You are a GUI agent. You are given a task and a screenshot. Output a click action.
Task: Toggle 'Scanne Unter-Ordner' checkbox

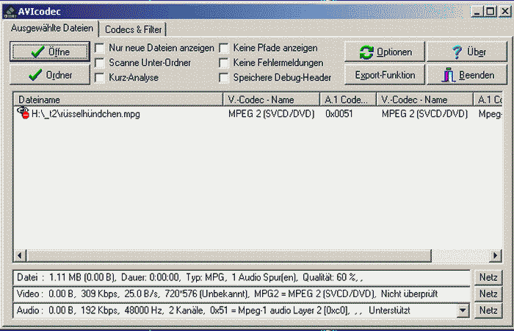99,63
